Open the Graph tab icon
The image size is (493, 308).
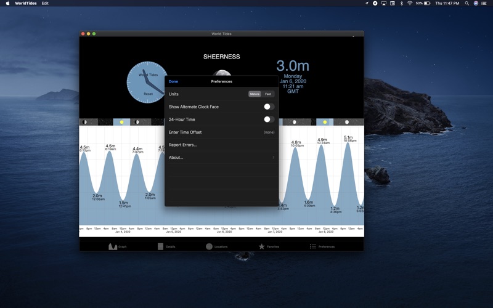point(113,246)
